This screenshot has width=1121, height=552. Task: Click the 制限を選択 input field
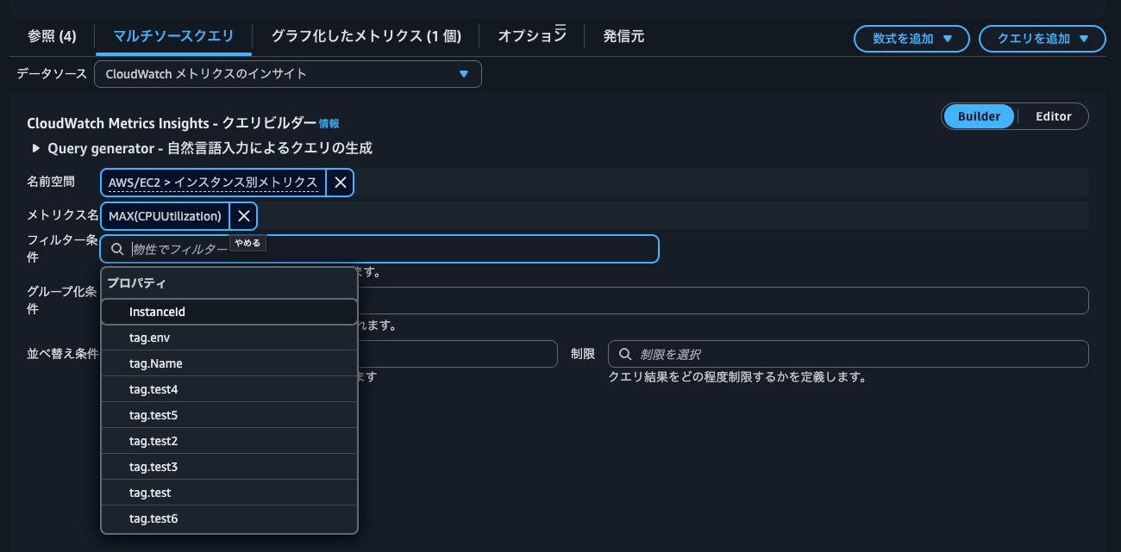point(849,354)
